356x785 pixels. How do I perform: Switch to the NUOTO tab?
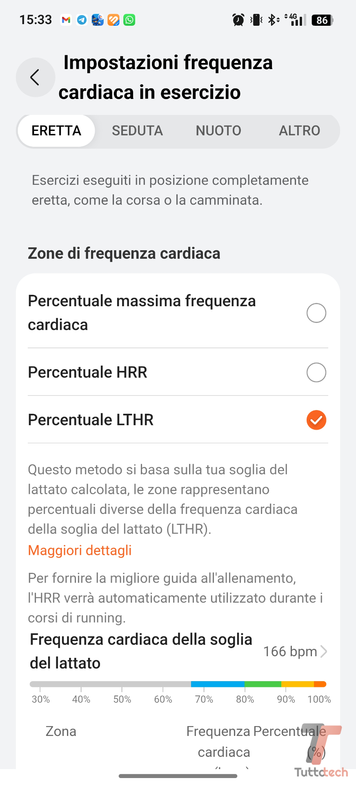pos(218,131)
